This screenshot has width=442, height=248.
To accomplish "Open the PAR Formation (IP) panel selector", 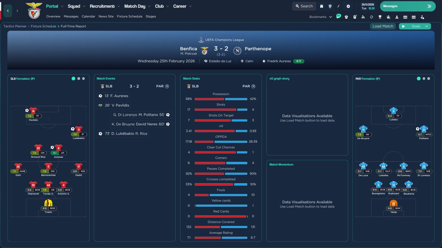I will (368, 79).
